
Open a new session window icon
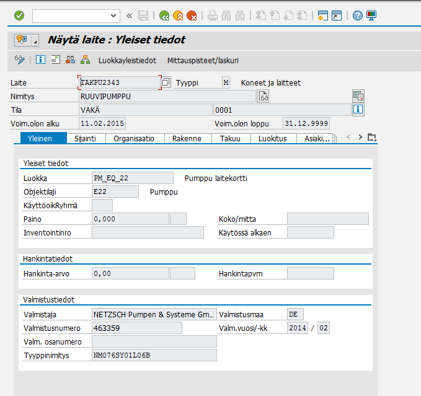323,16
